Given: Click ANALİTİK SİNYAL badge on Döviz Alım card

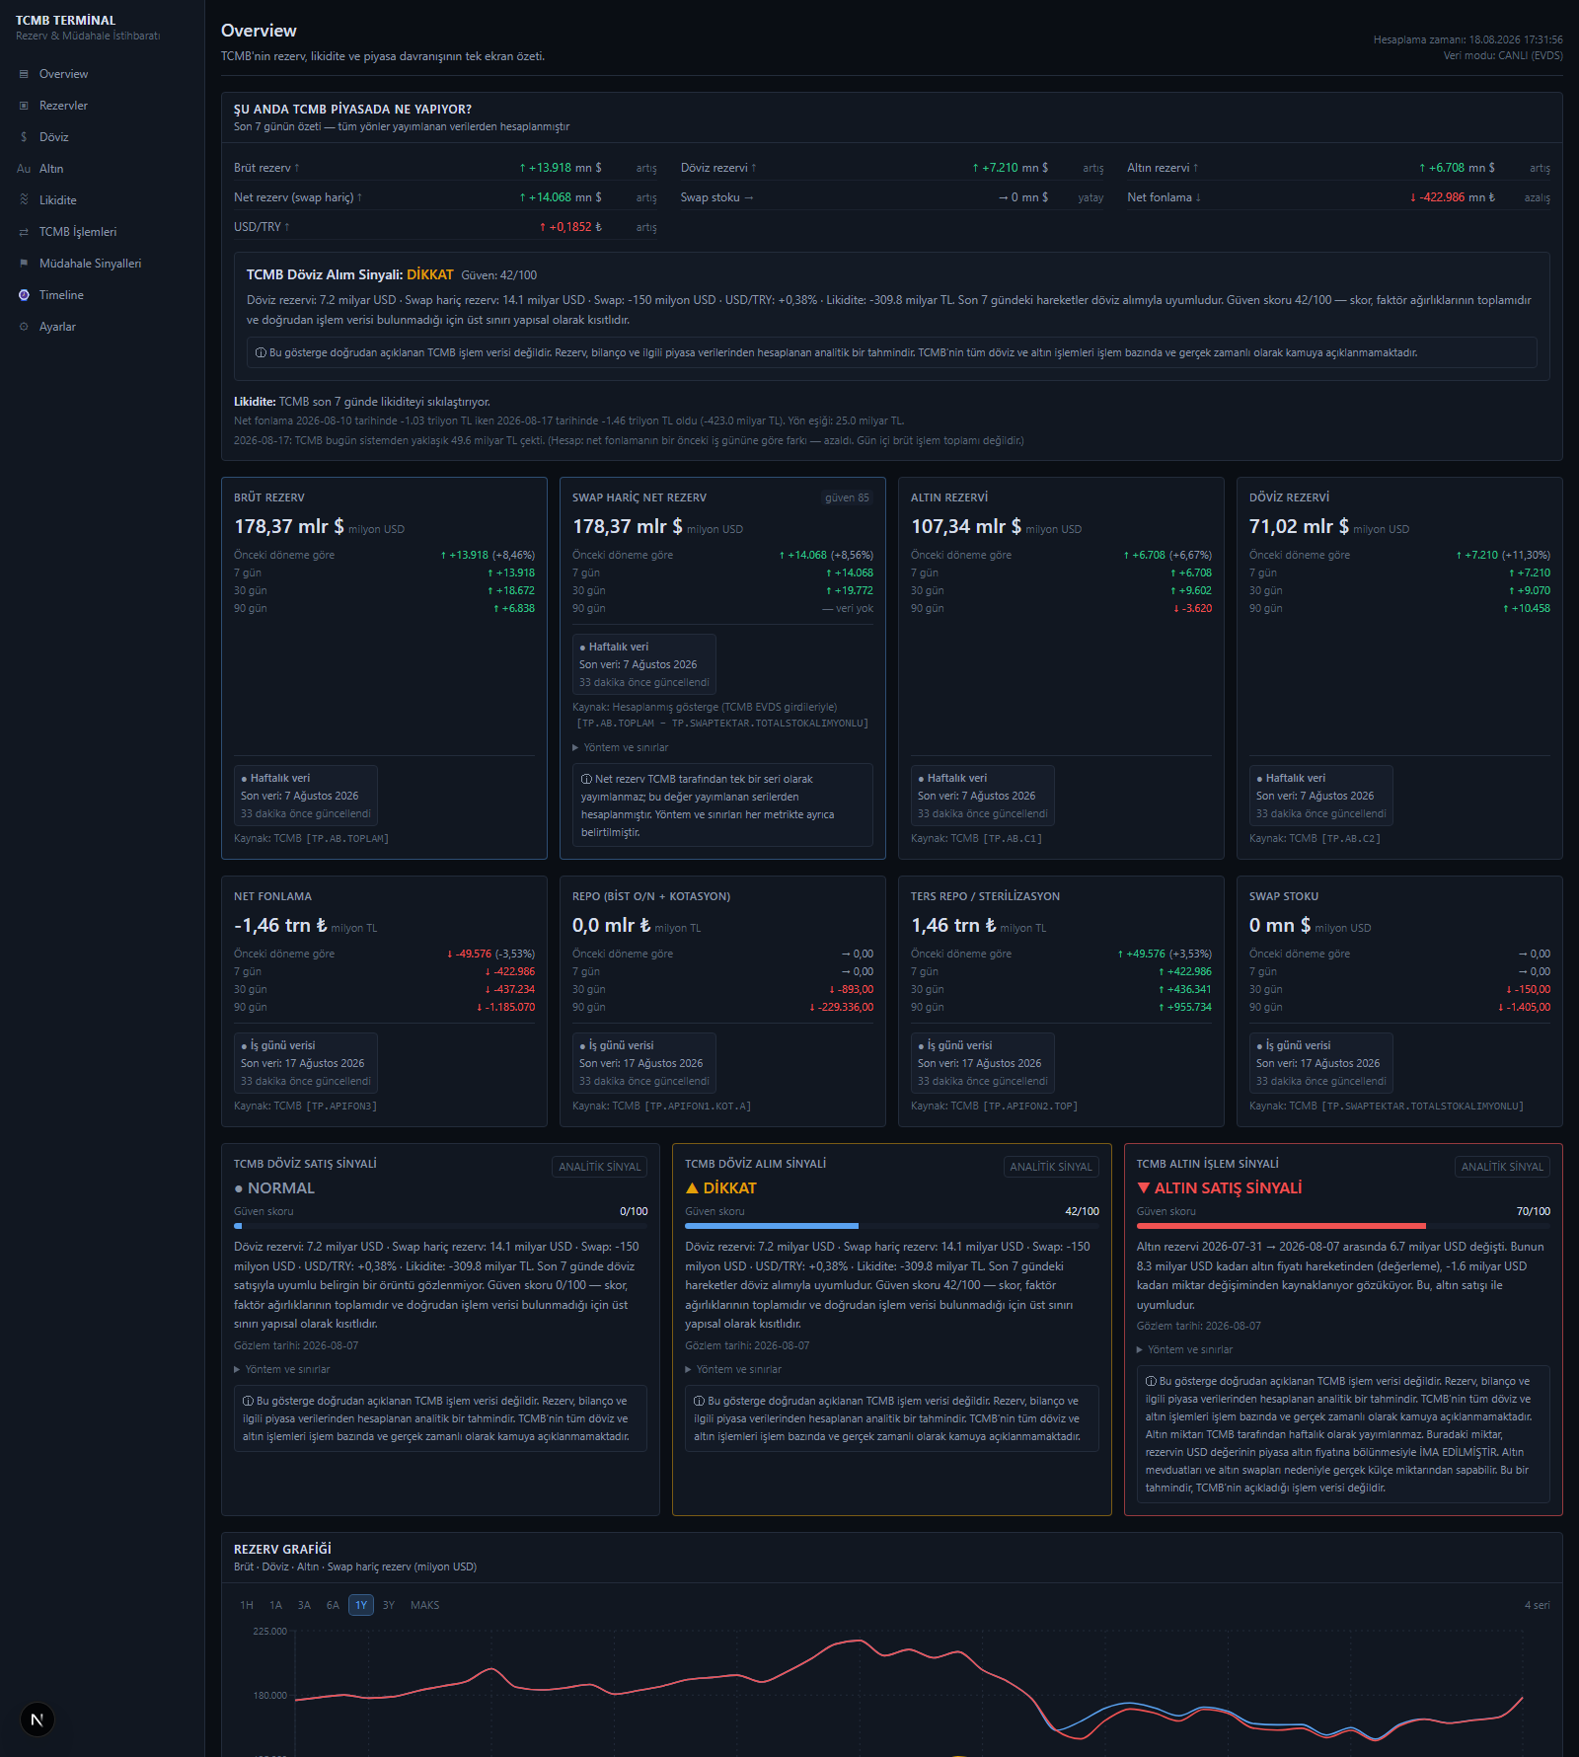Looking at the screenshot, I should [x=1051, y=1167].
